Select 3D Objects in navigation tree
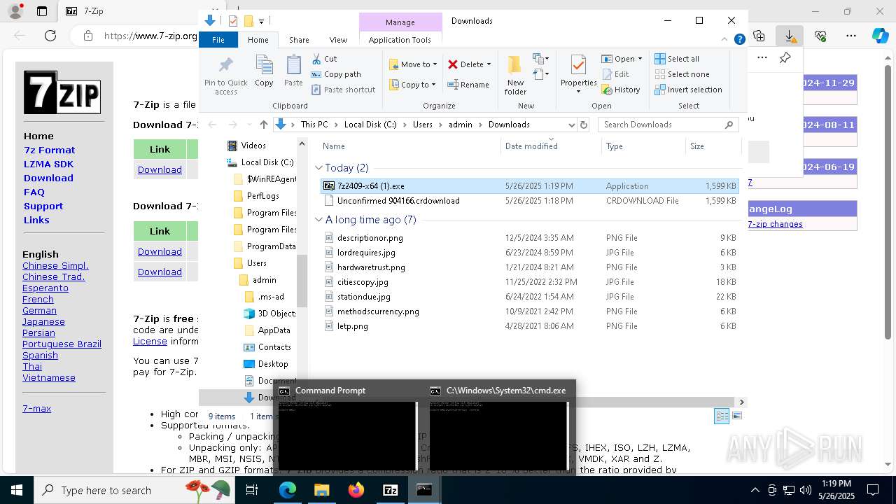The image size is (896, 504). click(269, 314)
